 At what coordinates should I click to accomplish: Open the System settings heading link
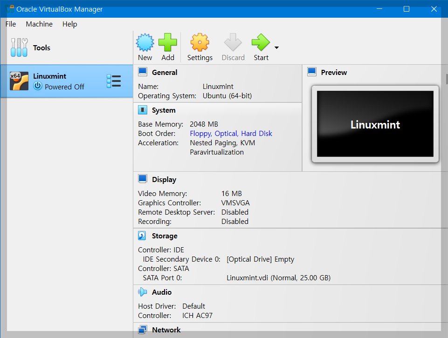click(164, 110)
